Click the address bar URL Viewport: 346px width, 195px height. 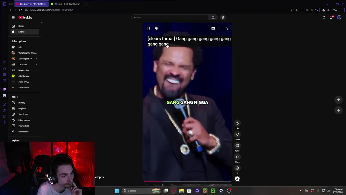point(52,10)
